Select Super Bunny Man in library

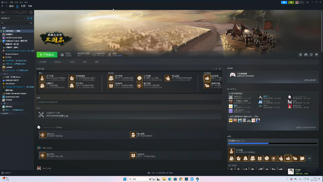pos(12,97)
